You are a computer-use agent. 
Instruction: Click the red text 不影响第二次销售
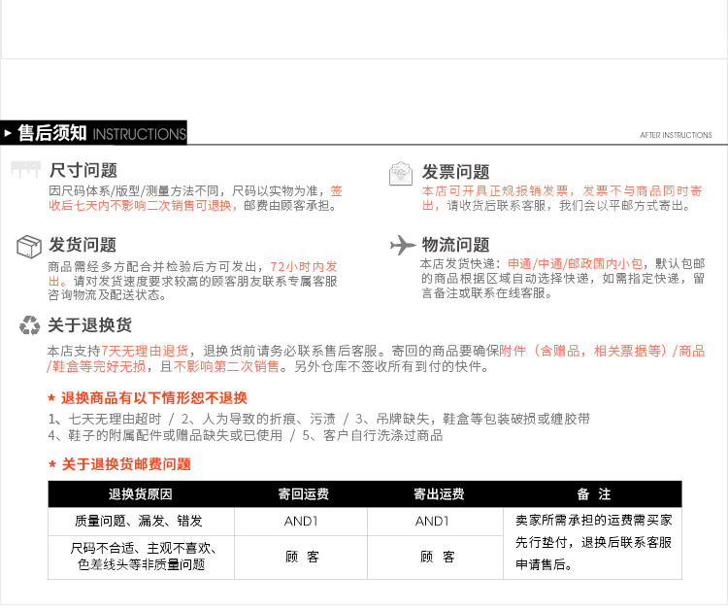pos(226,366)
